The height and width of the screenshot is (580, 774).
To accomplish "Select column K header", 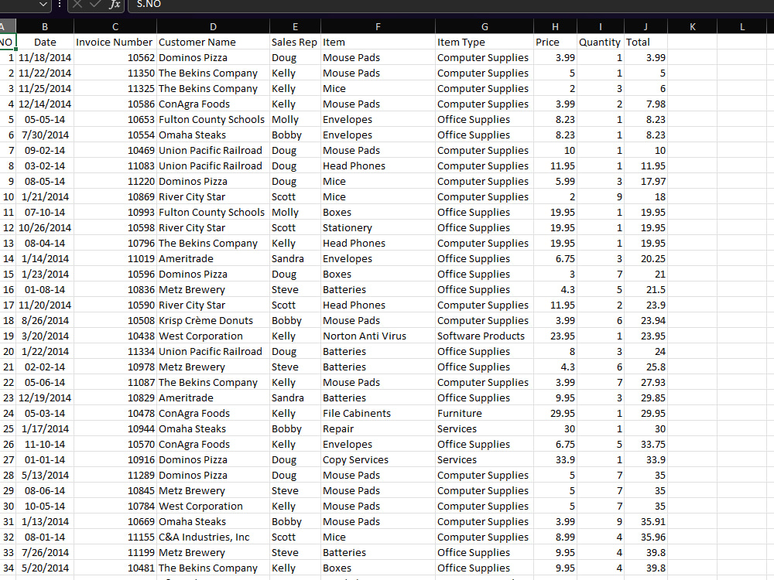I will [693, 26].
